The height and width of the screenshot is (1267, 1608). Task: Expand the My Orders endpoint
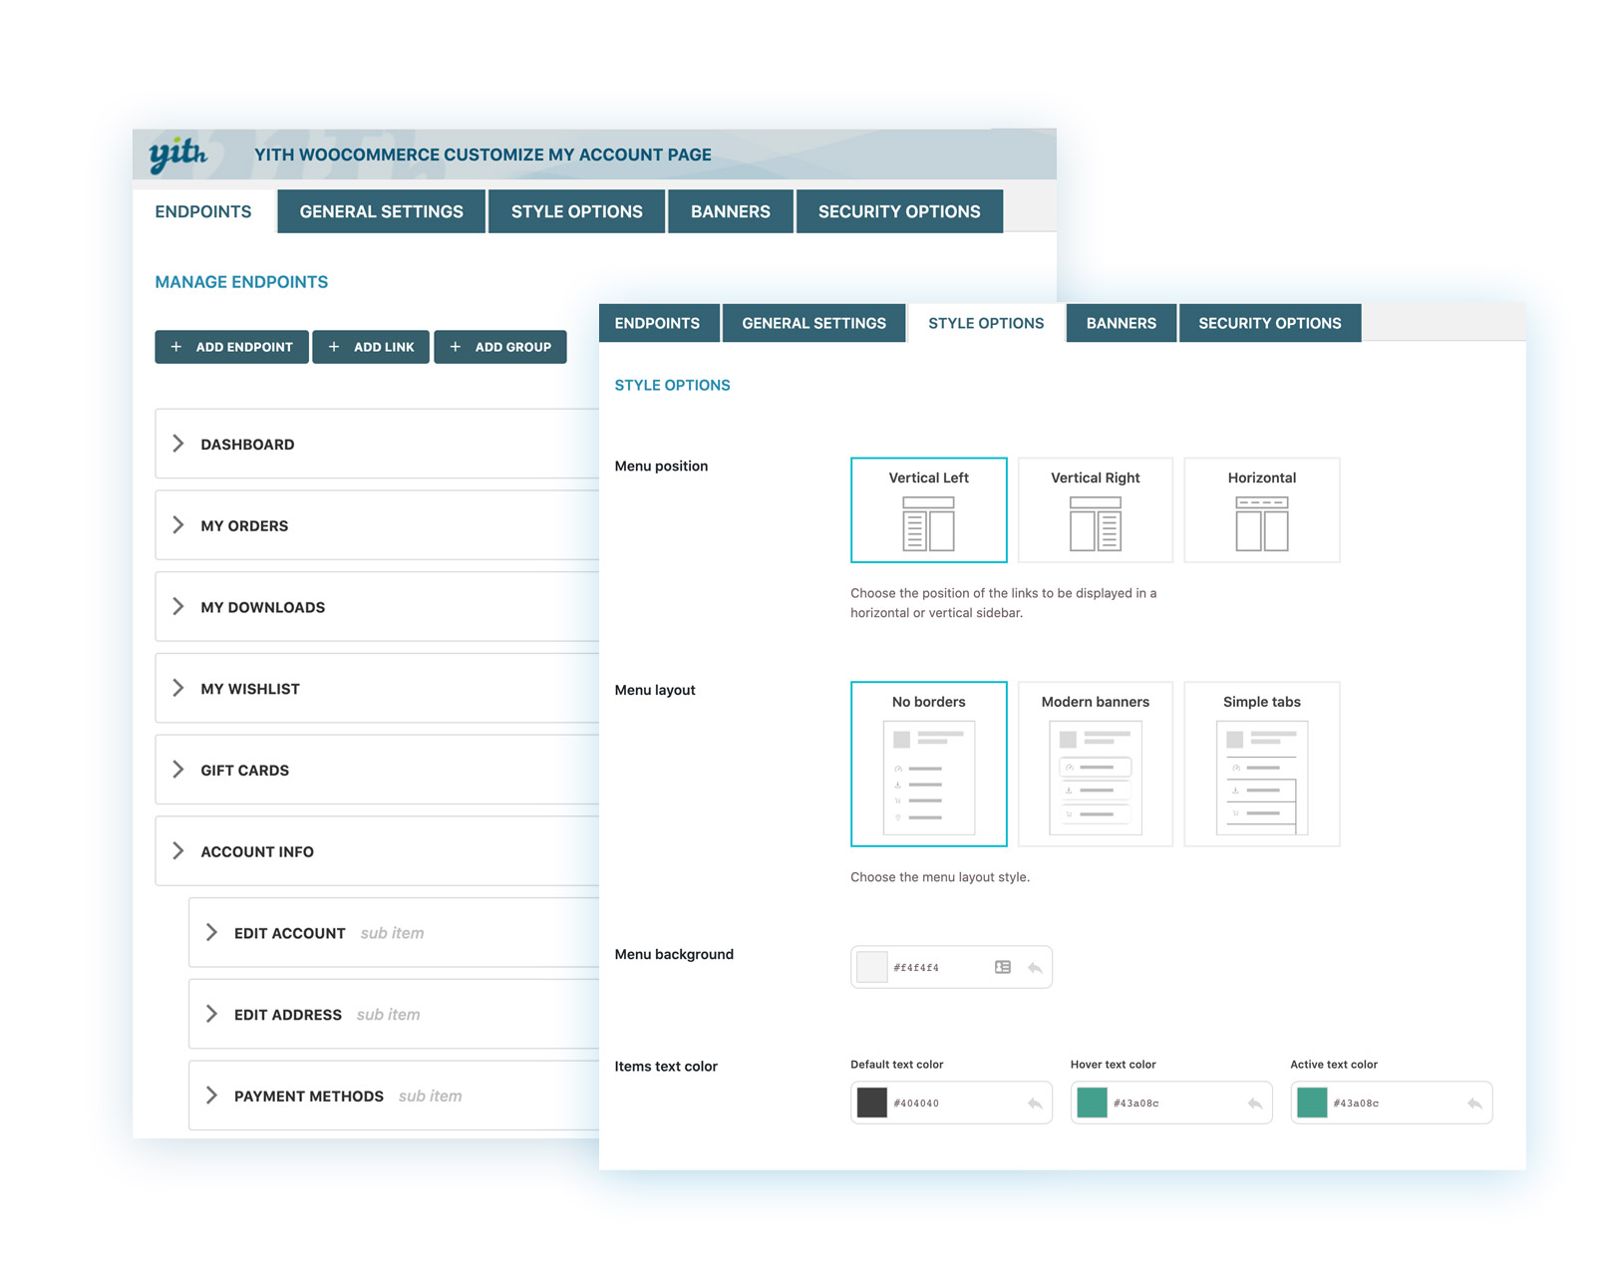click(x=178, y=525)
